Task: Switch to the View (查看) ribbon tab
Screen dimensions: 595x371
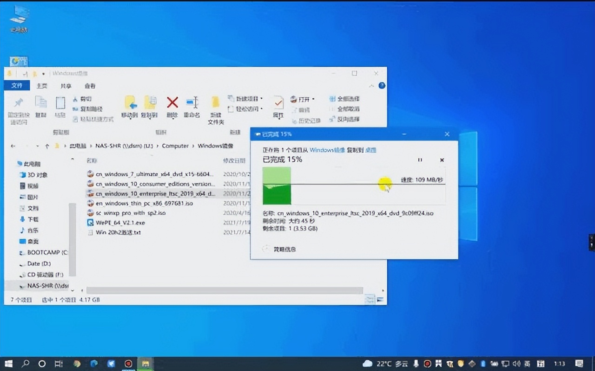Action: [90, 86]
